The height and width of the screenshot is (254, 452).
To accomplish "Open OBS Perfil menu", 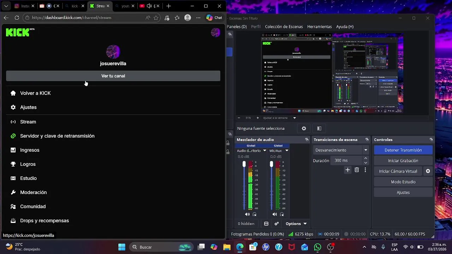I will coord(256,26).
